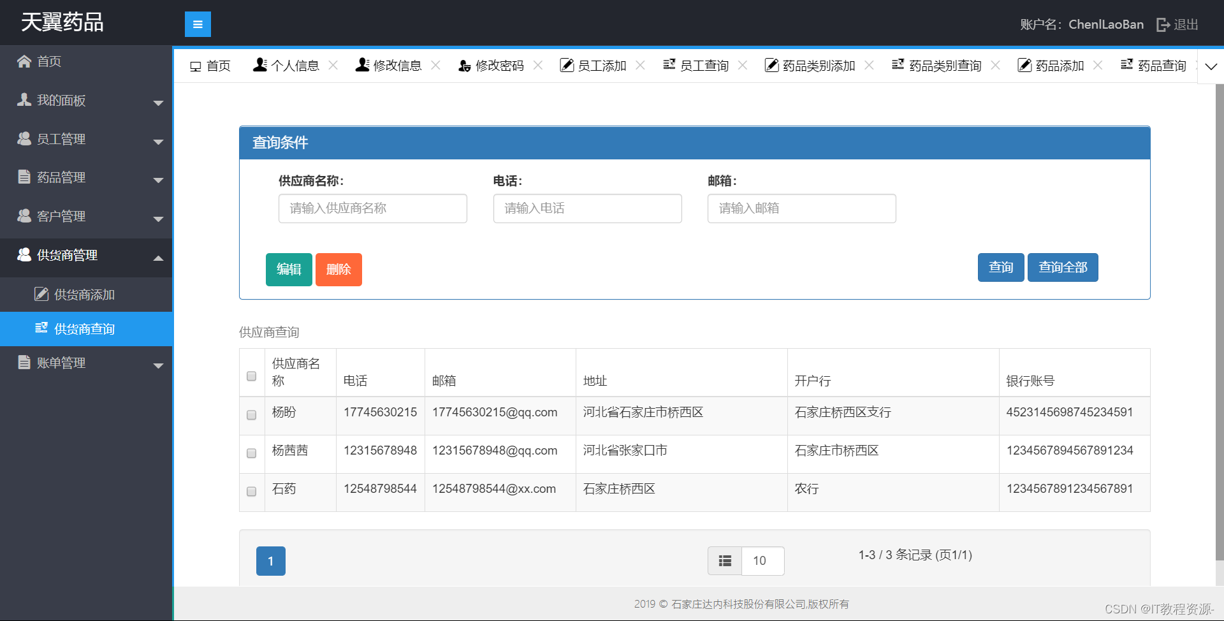The image size is (1224, 621).
Task: Switch to the 员工添加 tab
Action: click(x=602, y=66)
